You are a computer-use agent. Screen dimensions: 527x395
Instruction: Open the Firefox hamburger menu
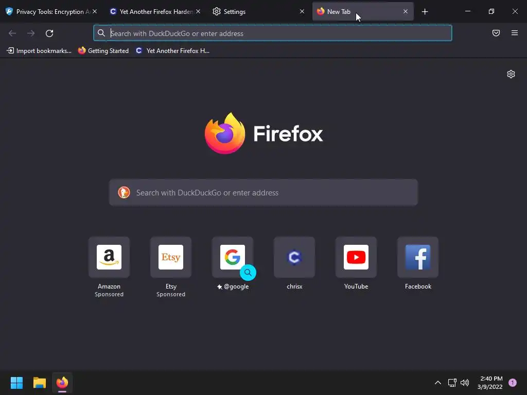click(x=515, y=33)
